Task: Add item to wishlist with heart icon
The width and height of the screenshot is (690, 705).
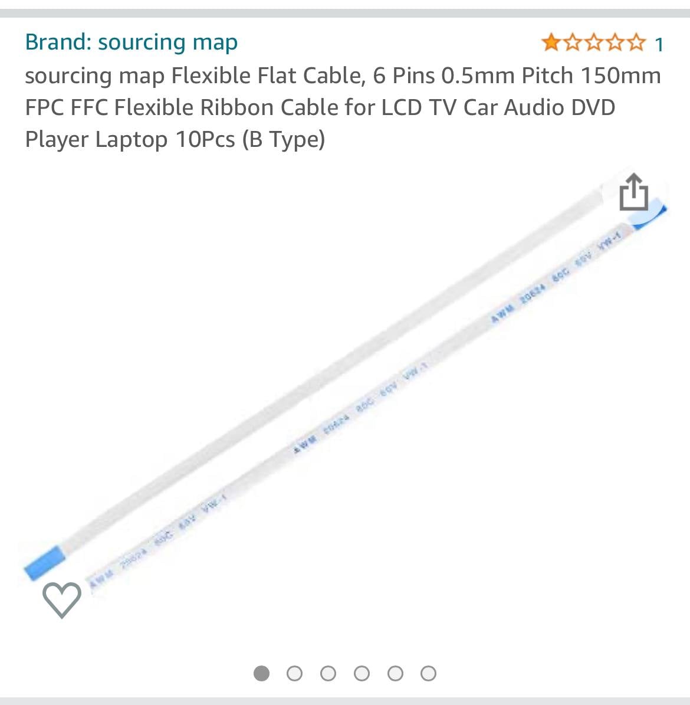Action: pyautogui.click(x=62, y=600)
